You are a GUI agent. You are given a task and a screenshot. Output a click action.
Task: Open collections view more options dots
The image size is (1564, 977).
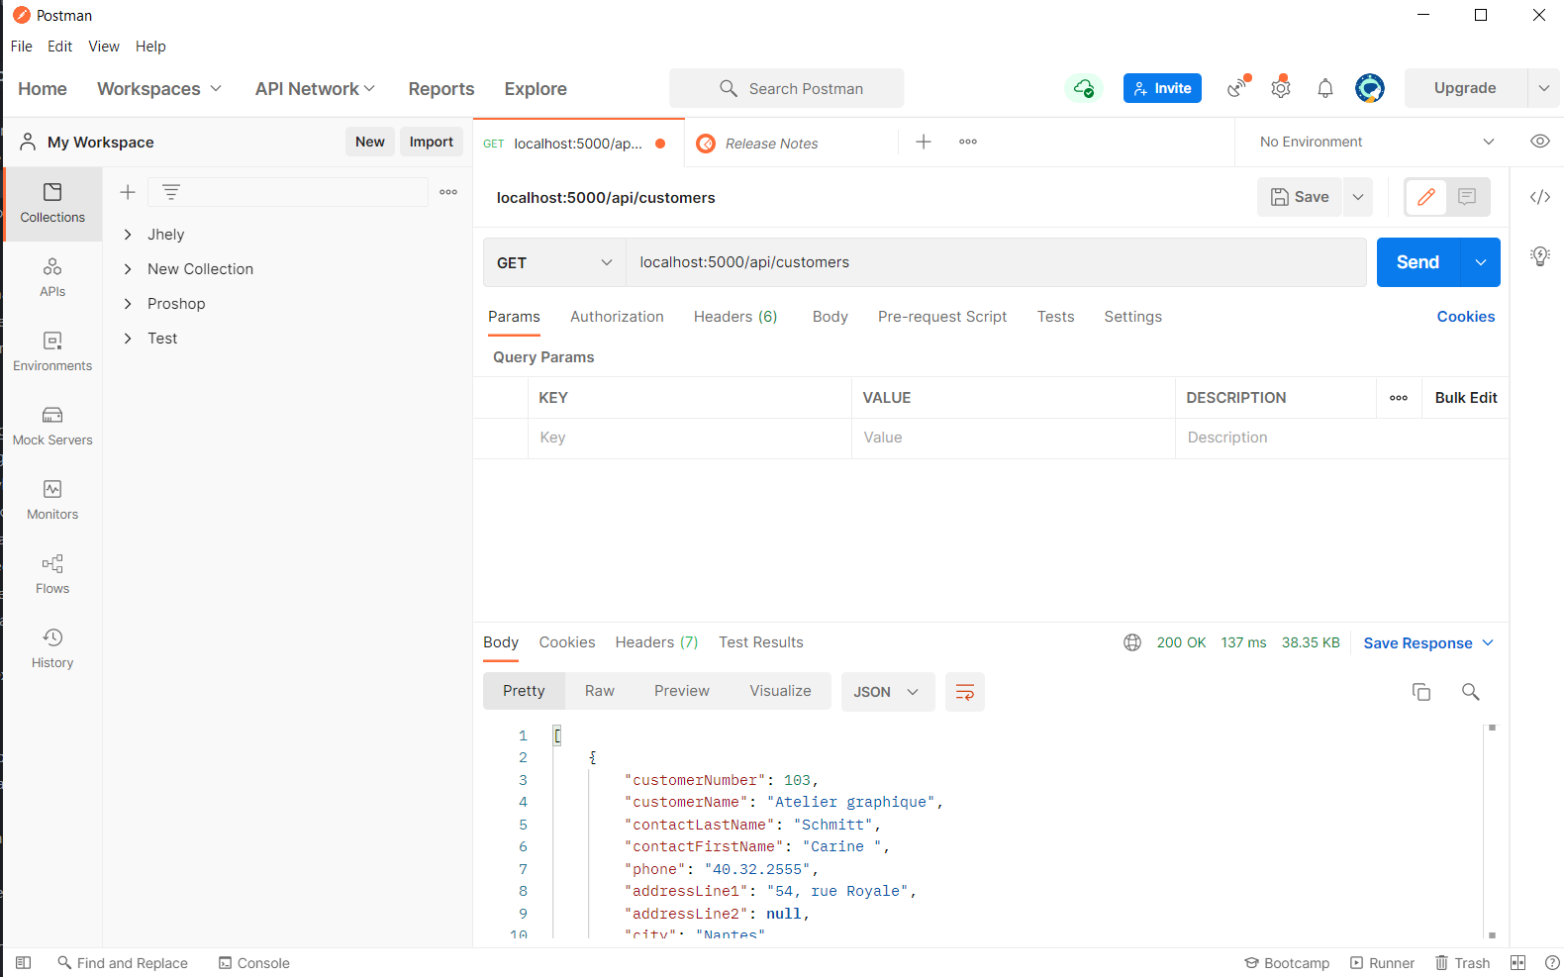tap(448, 192)
